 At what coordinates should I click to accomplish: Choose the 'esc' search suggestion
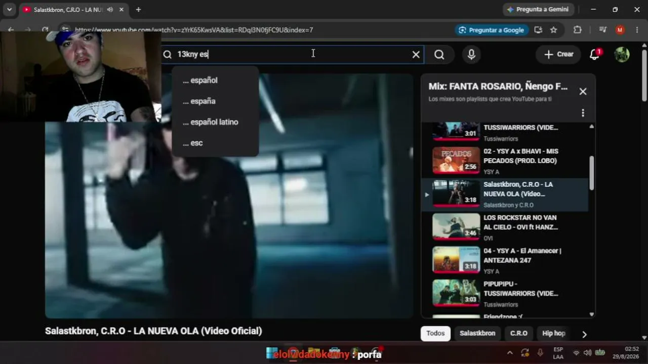tap(215, 143)
